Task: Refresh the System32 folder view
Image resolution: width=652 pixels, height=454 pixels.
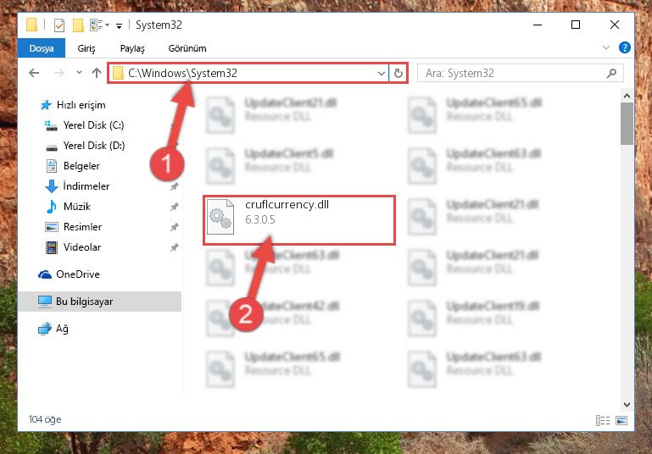Action: point(398,73)
